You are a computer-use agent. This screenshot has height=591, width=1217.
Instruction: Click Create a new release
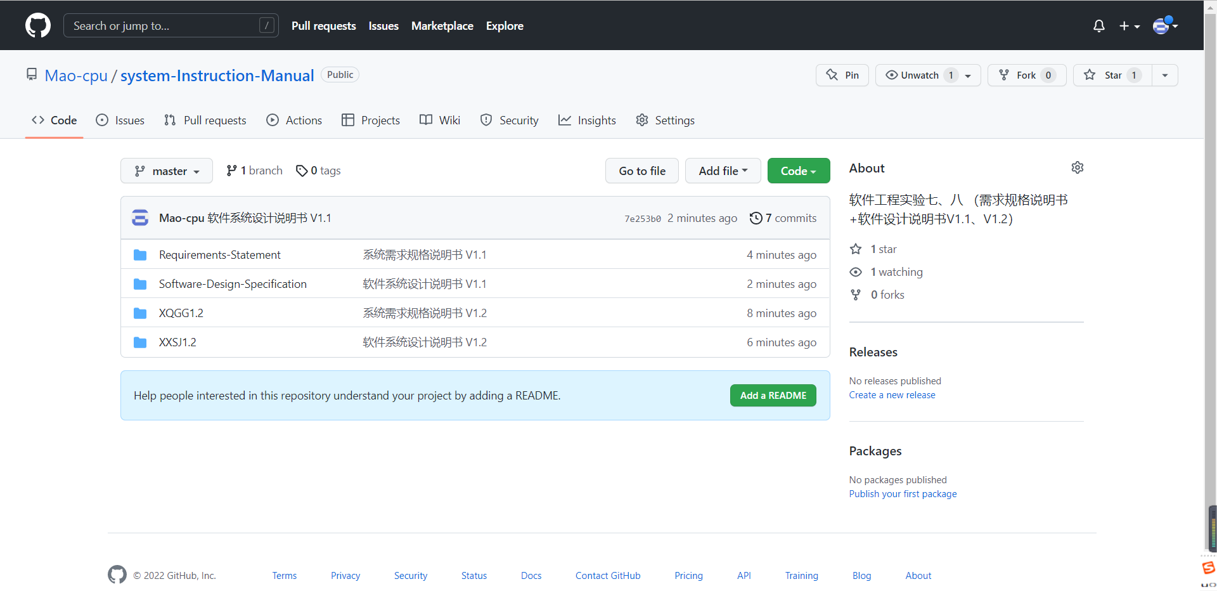click(892, 395)
